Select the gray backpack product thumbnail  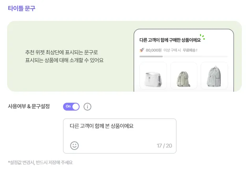coord(214,76)
